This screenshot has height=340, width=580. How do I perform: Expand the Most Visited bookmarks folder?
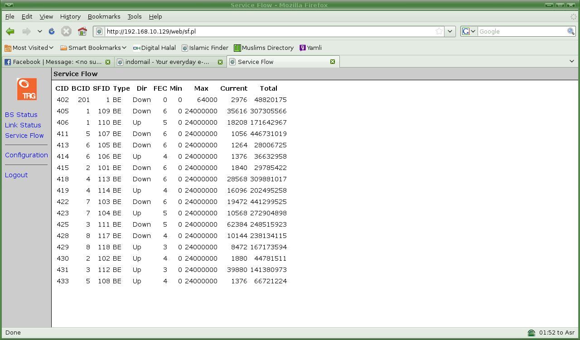pyautogui.click(x=29, y=48)
